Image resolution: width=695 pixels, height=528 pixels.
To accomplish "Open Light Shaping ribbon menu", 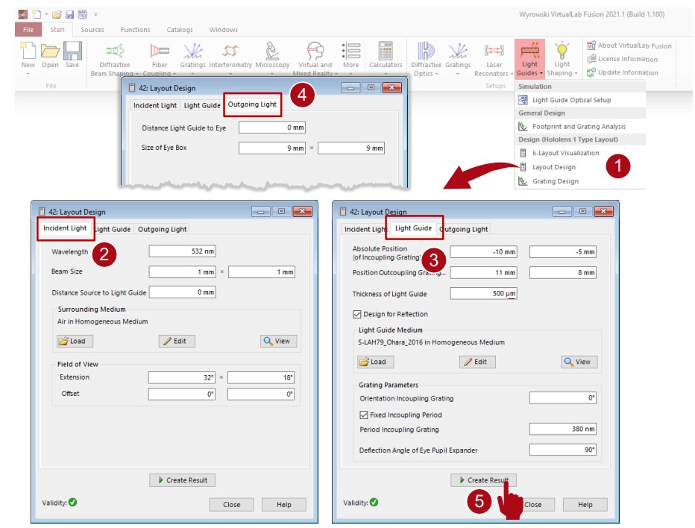I will [x=562, y=58].
